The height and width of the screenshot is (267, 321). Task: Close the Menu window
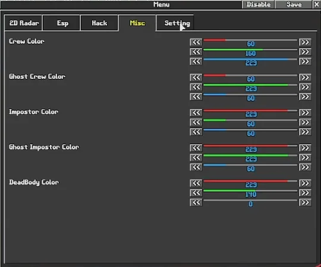click(316, 4)
